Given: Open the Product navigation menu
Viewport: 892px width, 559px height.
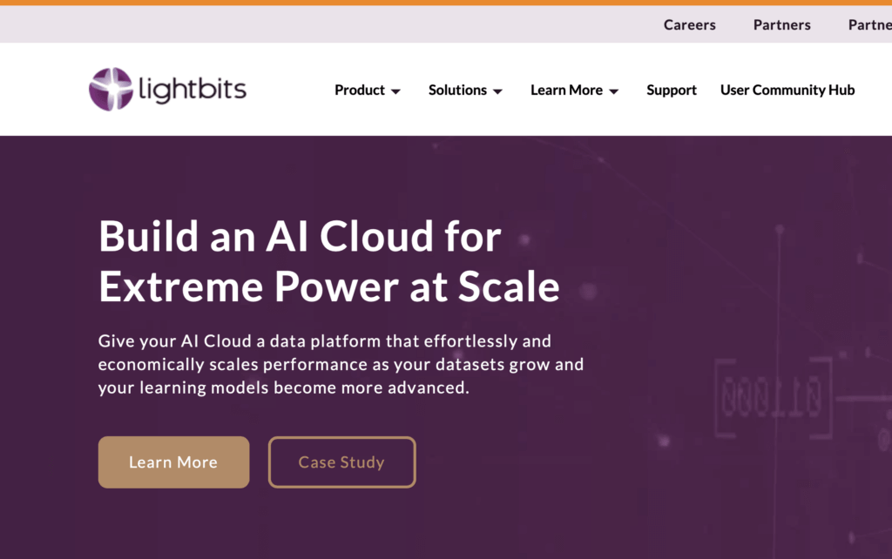Looking at the screenshot, I should [x=360, y=90].
